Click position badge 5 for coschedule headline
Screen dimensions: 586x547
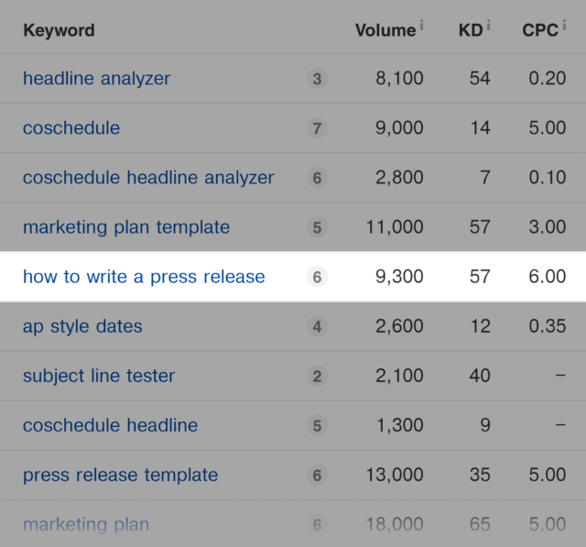click(x=318, y=425)
